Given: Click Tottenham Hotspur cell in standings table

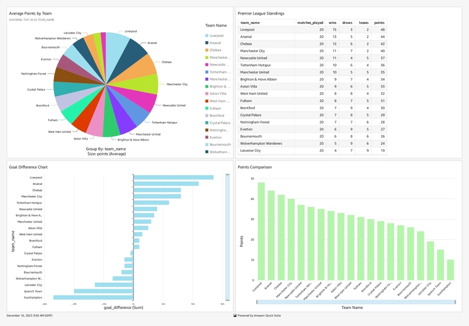Looking at the screenshot, I should click(x=266, y=65).
